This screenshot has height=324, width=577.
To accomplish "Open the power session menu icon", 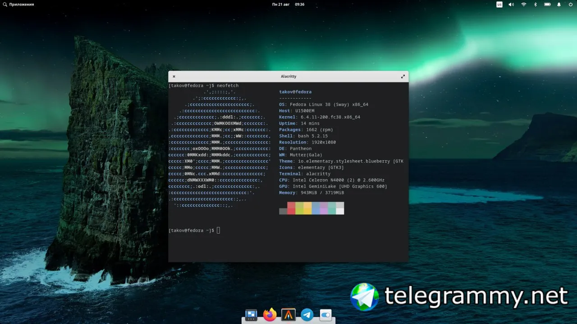I will 571,4.
